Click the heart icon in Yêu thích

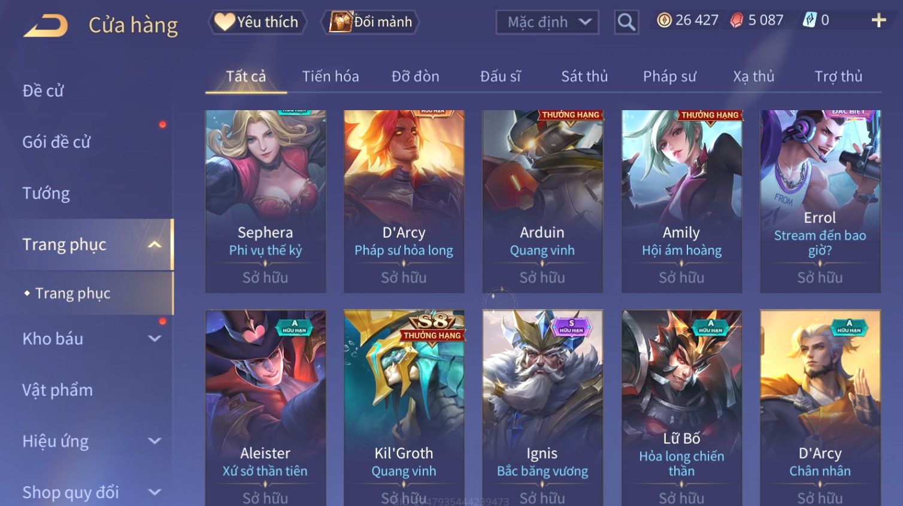[x=224, y=22]
